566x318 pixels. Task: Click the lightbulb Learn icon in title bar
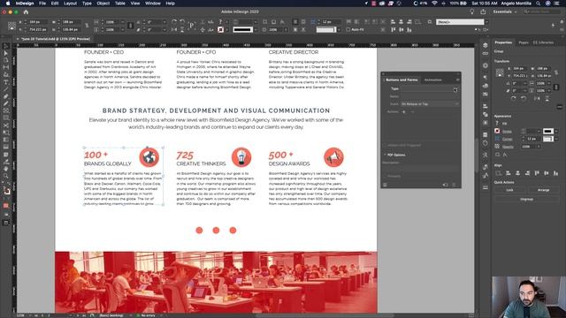click(x=471, y=11)
